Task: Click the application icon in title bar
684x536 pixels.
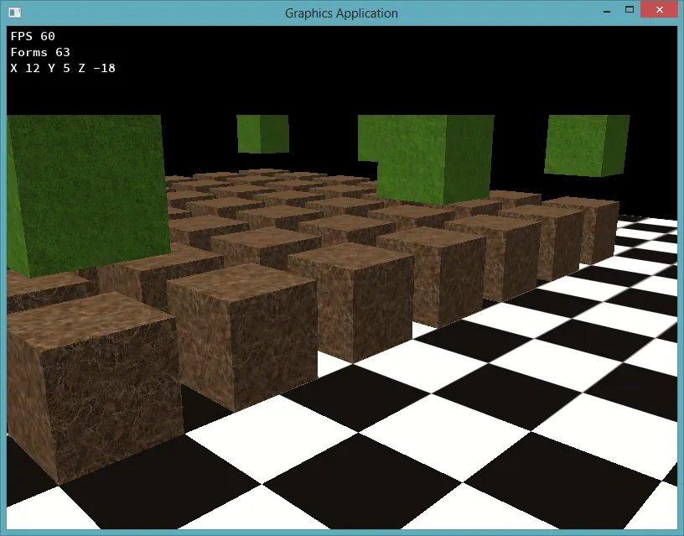Action: [15, 13]
